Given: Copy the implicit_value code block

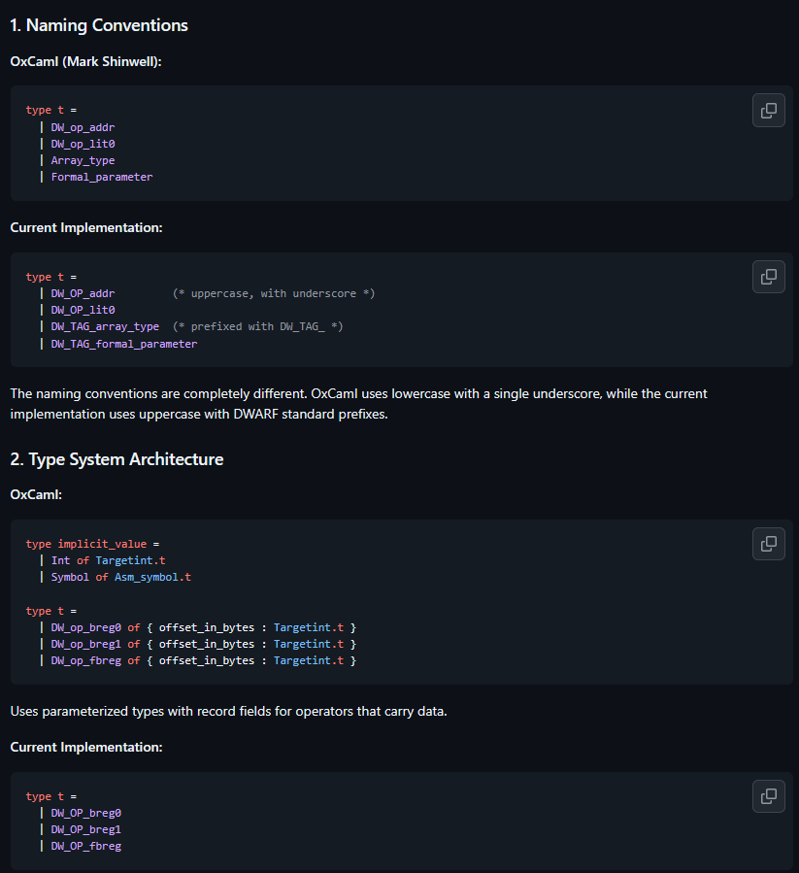Looking at the screenshot, I should [768, 544].
